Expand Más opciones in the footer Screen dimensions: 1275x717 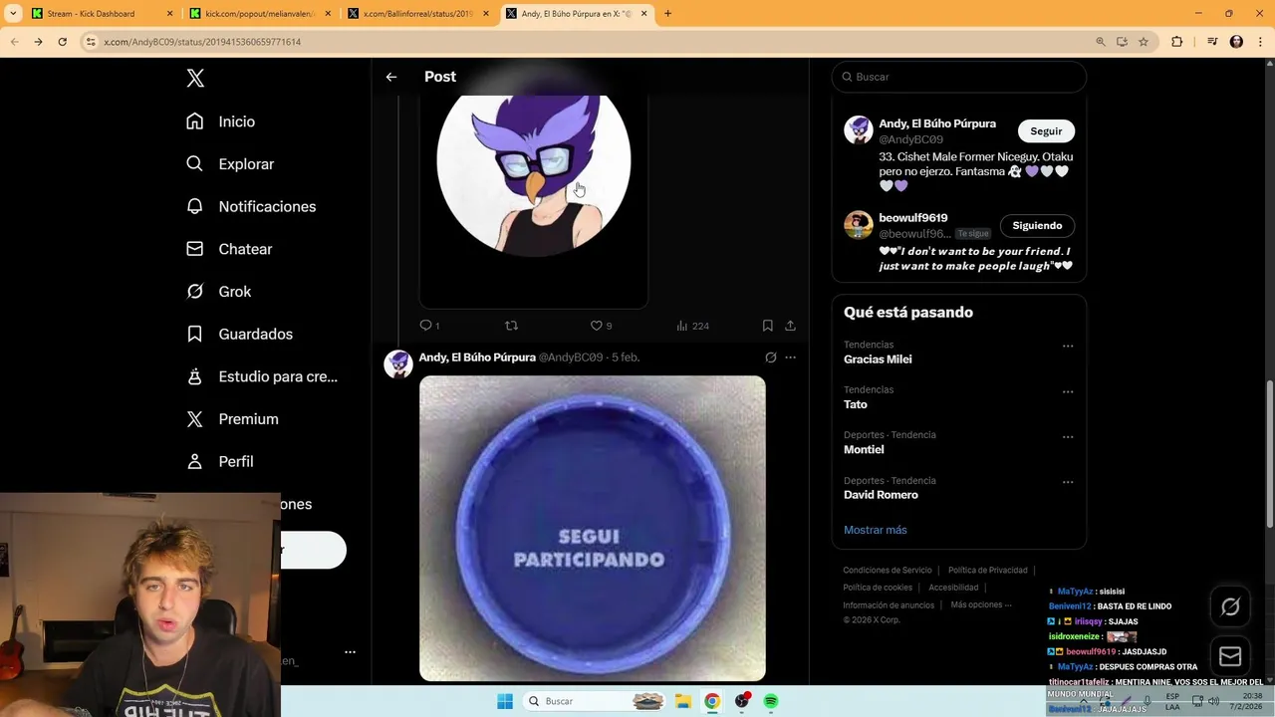pyautogui.click(x=981, y=604)
